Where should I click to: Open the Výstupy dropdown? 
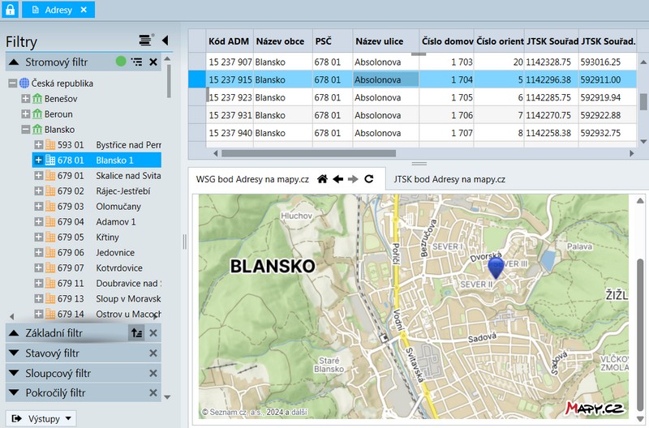(42, 418)
